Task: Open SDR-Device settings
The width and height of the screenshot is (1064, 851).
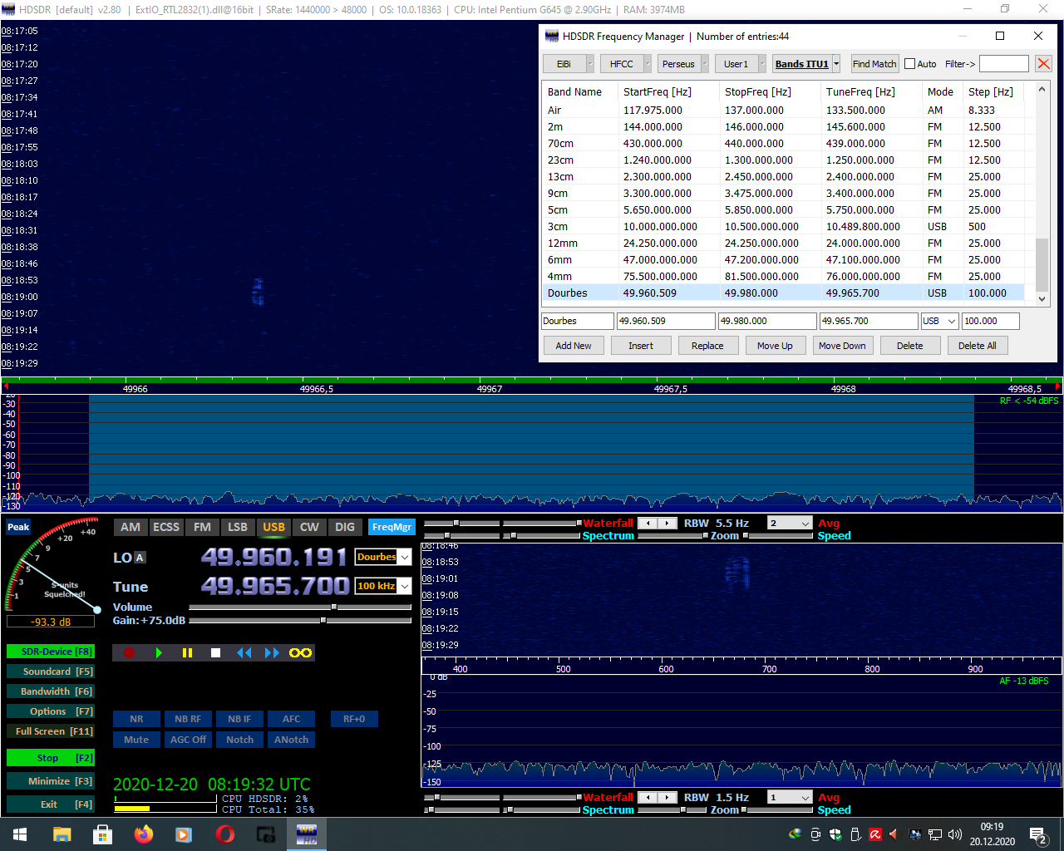Action: (x=50, y=652)
